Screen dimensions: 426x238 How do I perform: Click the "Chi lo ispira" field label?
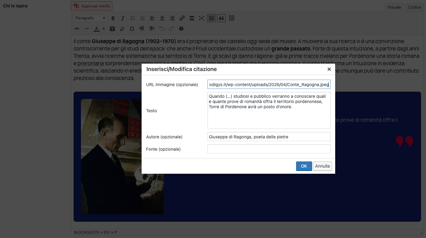coord(15,6)
